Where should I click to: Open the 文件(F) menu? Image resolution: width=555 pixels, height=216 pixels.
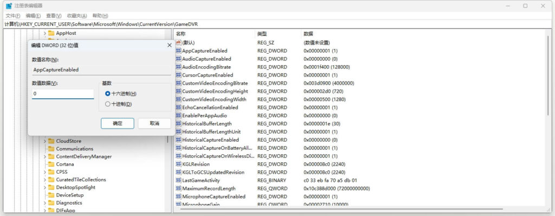tap(13, 16)
